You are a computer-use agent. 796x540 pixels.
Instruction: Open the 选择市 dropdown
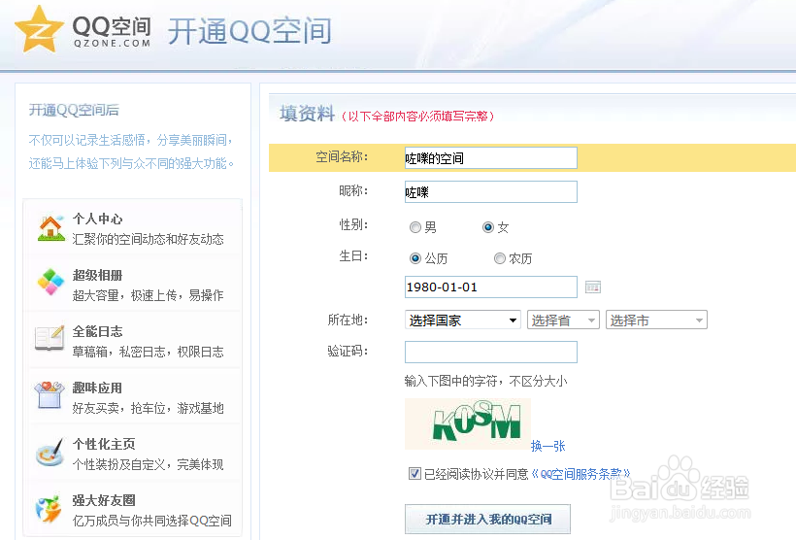(656, 321)
